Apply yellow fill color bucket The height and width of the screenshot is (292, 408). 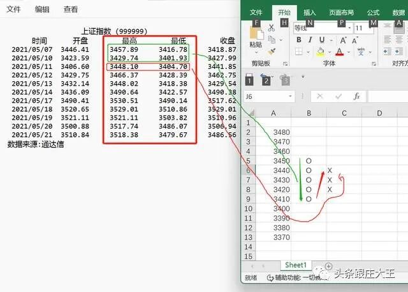click(x=320, y=52)
